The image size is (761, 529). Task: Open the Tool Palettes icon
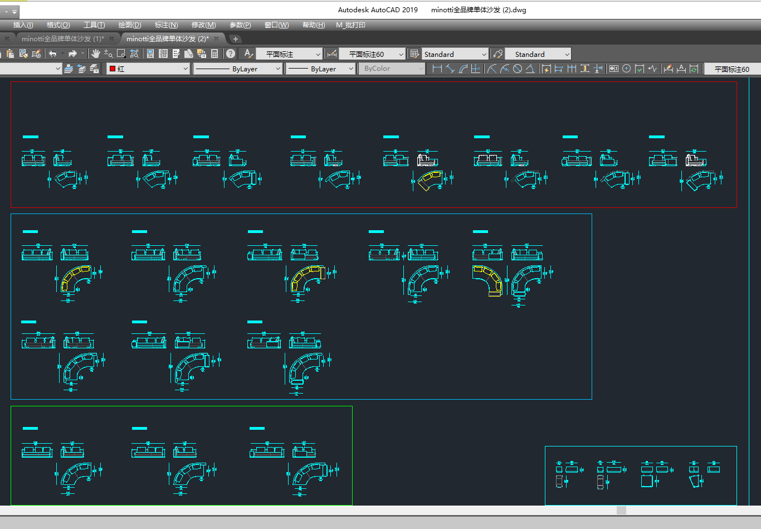[175, 54]
